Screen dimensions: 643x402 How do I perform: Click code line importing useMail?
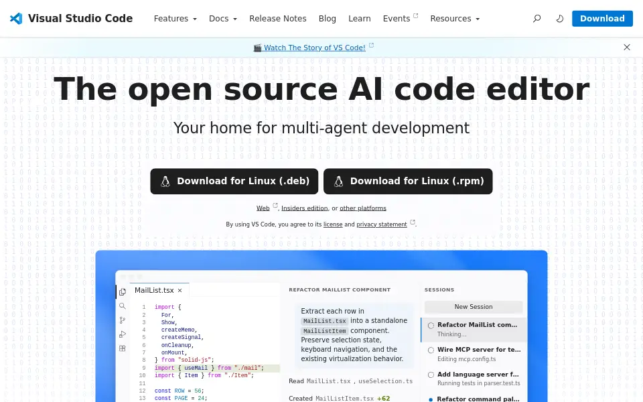(209, 368)
